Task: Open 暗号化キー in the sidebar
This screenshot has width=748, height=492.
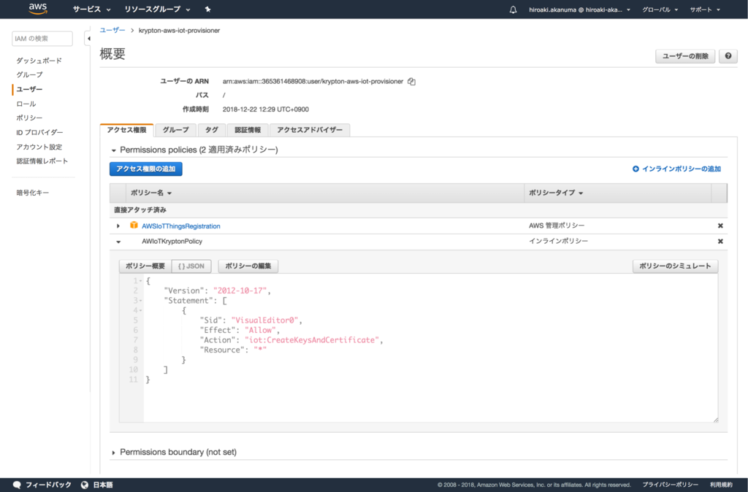Action: [x=32, y=193]
